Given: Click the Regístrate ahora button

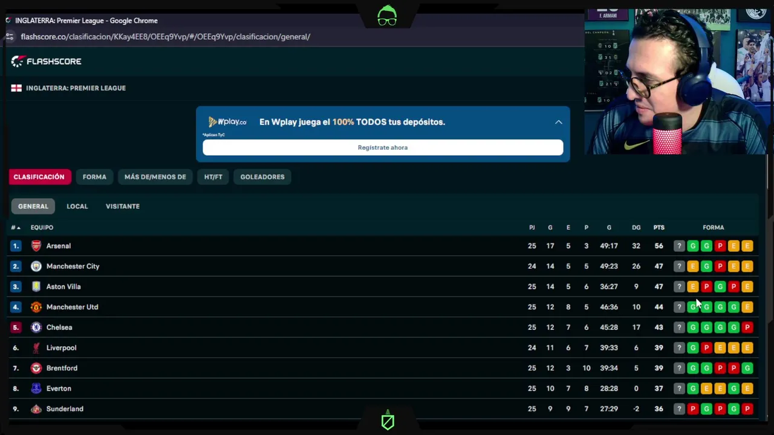Looking at the screenshot, I should click(x=383, y=147).
